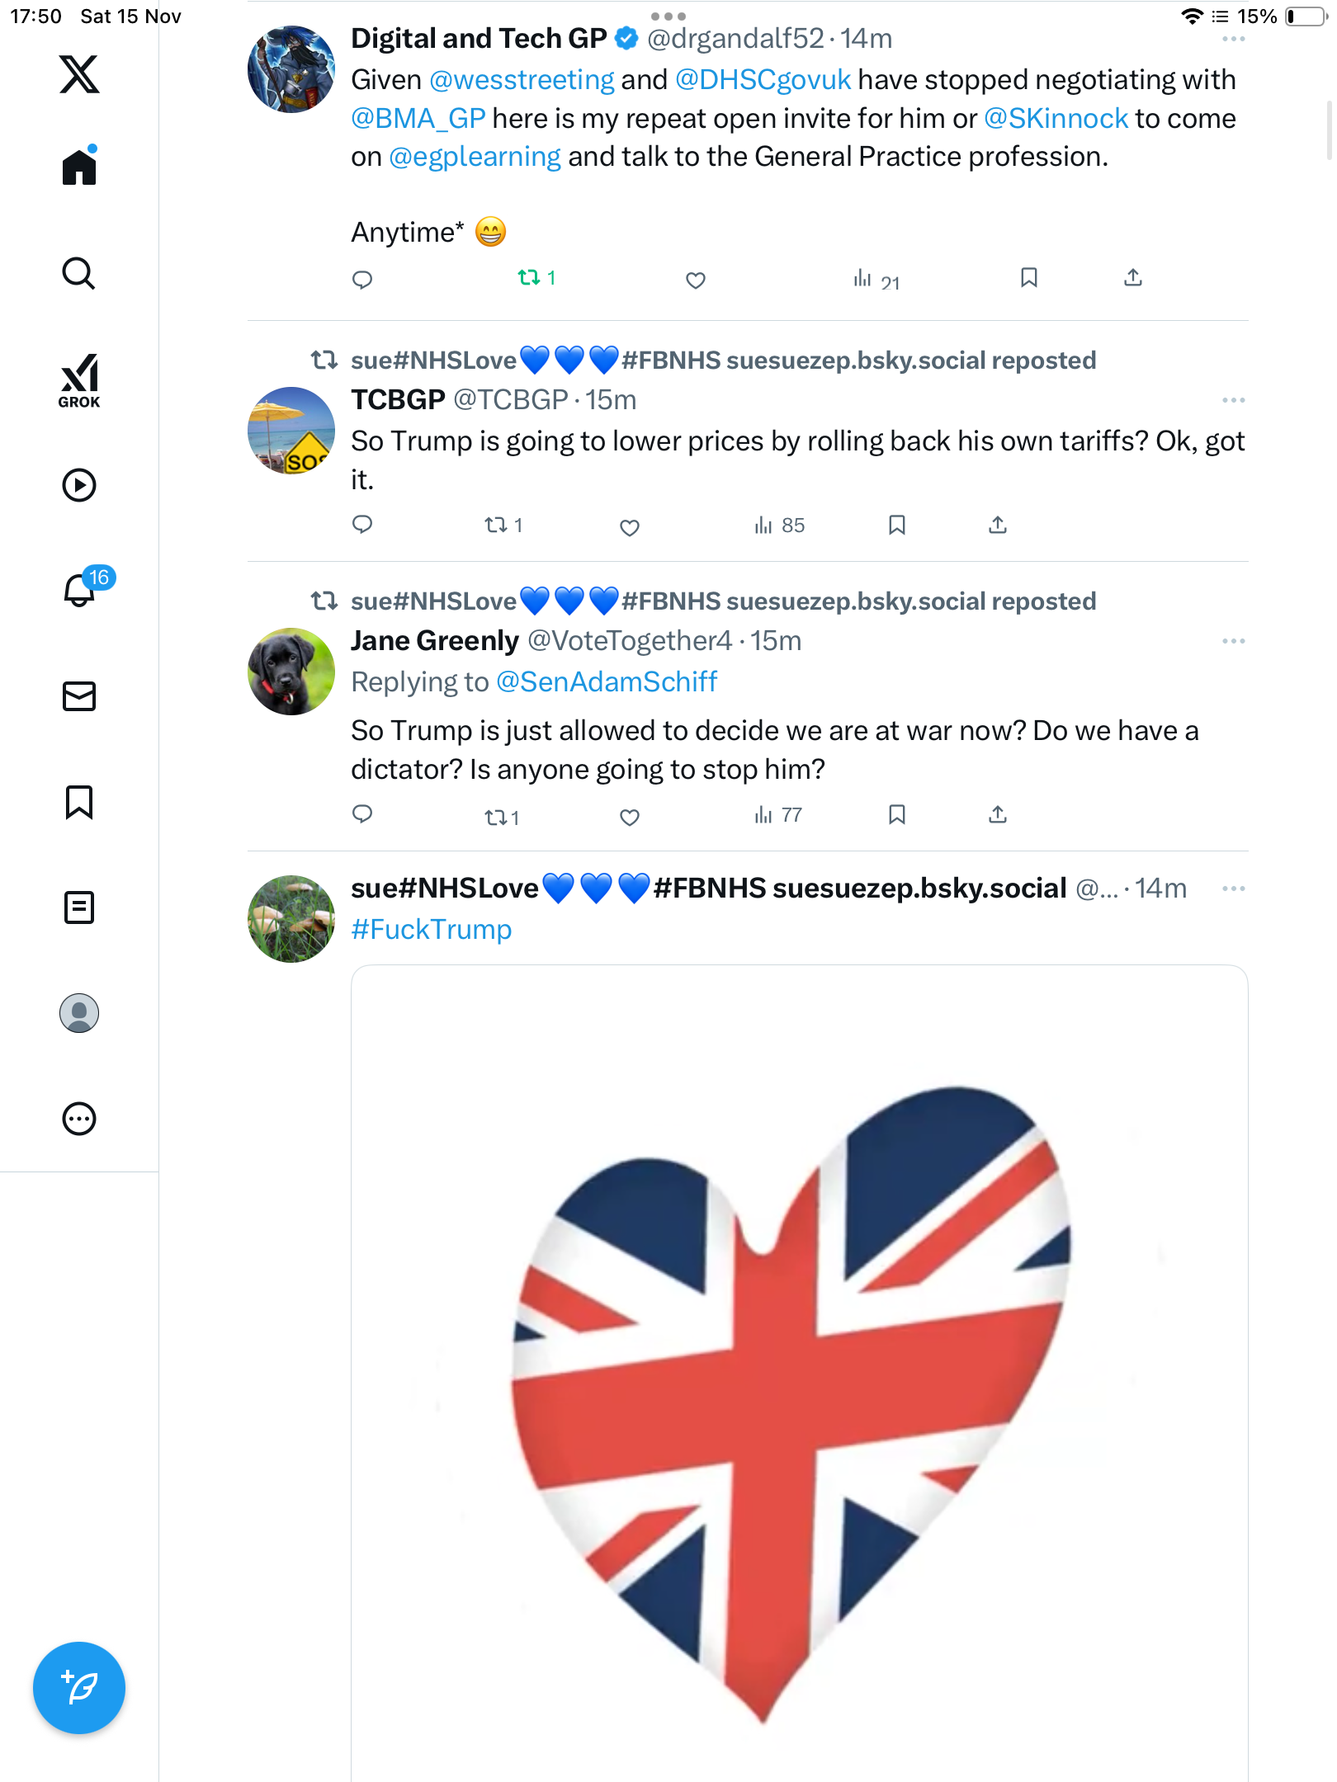Open the #FuckTrump hashtag link
Viewport: 1337px width, 1782px height.
[x=431, y=930]
